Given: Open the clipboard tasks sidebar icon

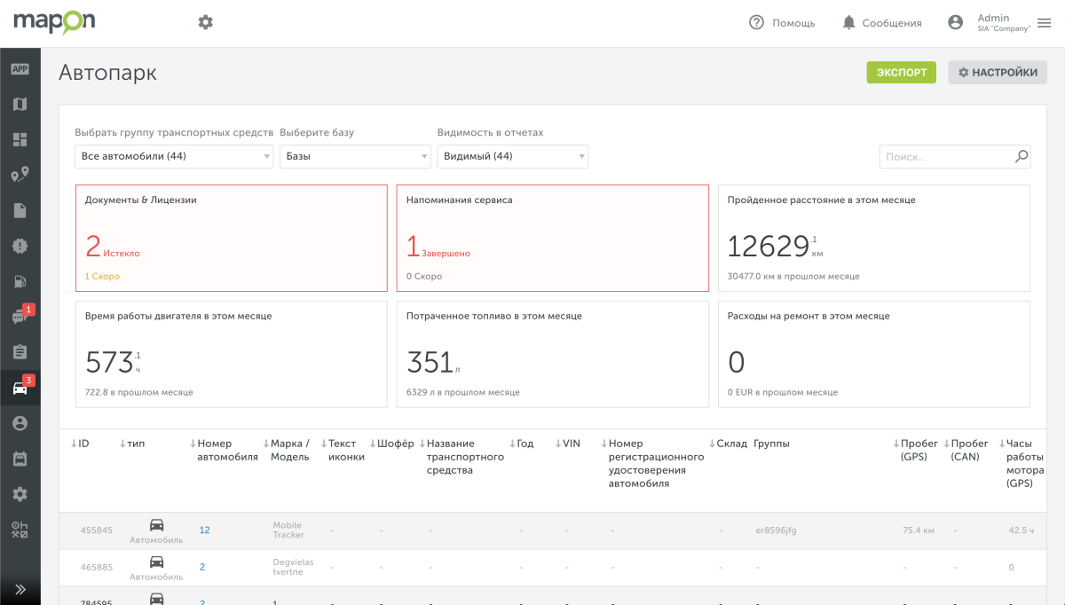Looking at the screenshot, I should pos(20,352).
